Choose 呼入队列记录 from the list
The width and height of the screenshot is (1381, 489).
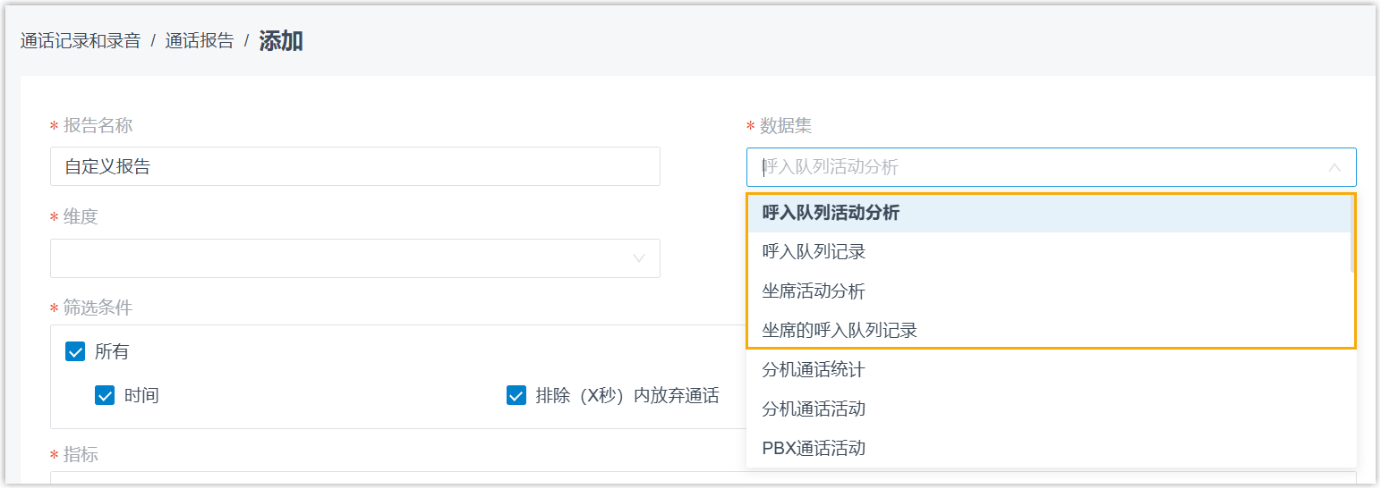pyautogui.click(x=814, y=252)
